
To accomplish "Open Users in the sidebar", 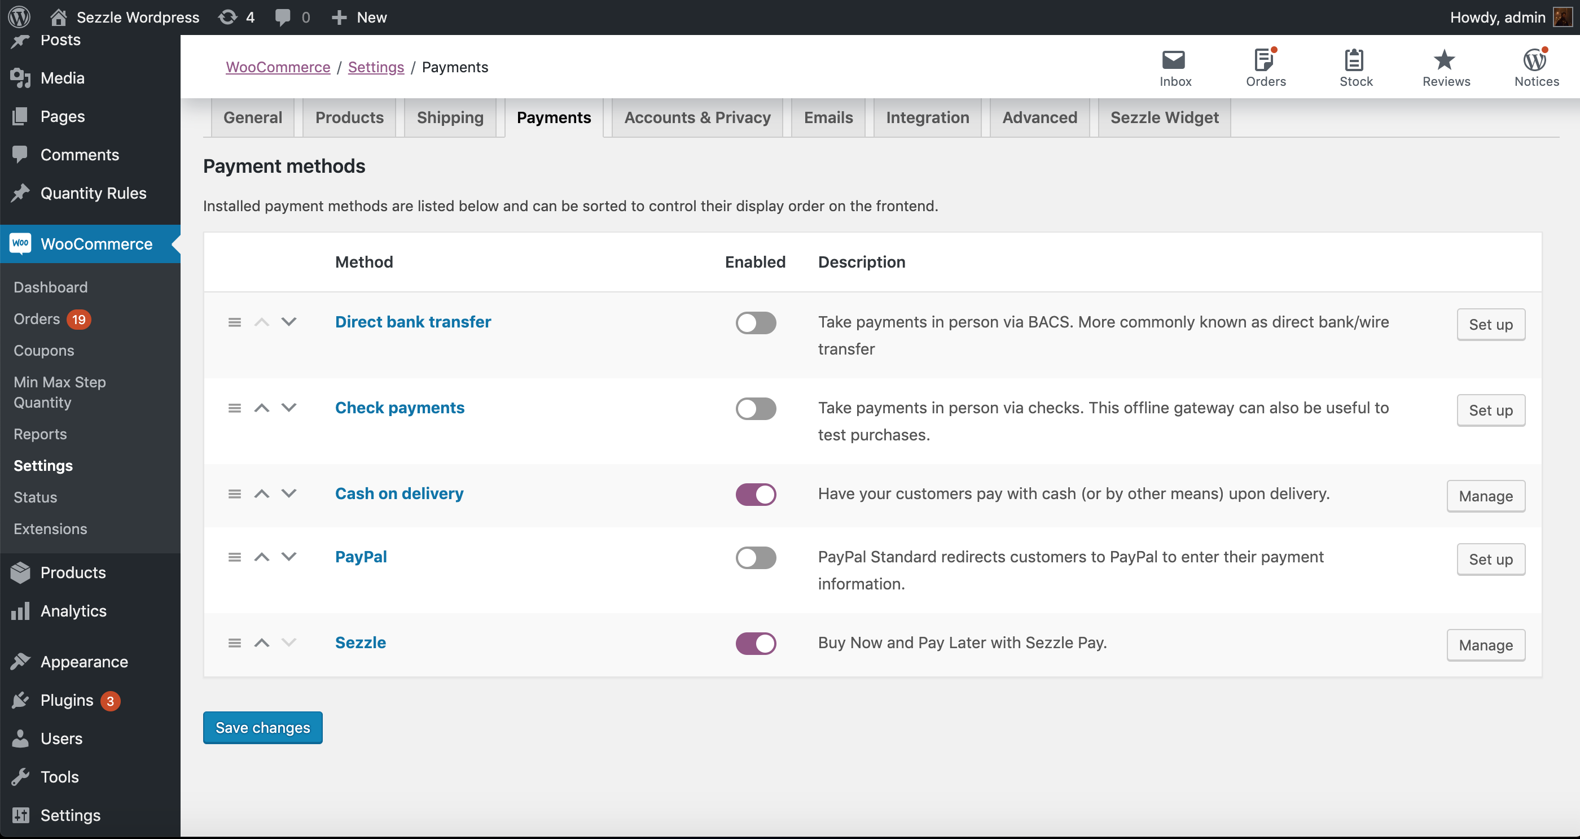I will [90, 739].
